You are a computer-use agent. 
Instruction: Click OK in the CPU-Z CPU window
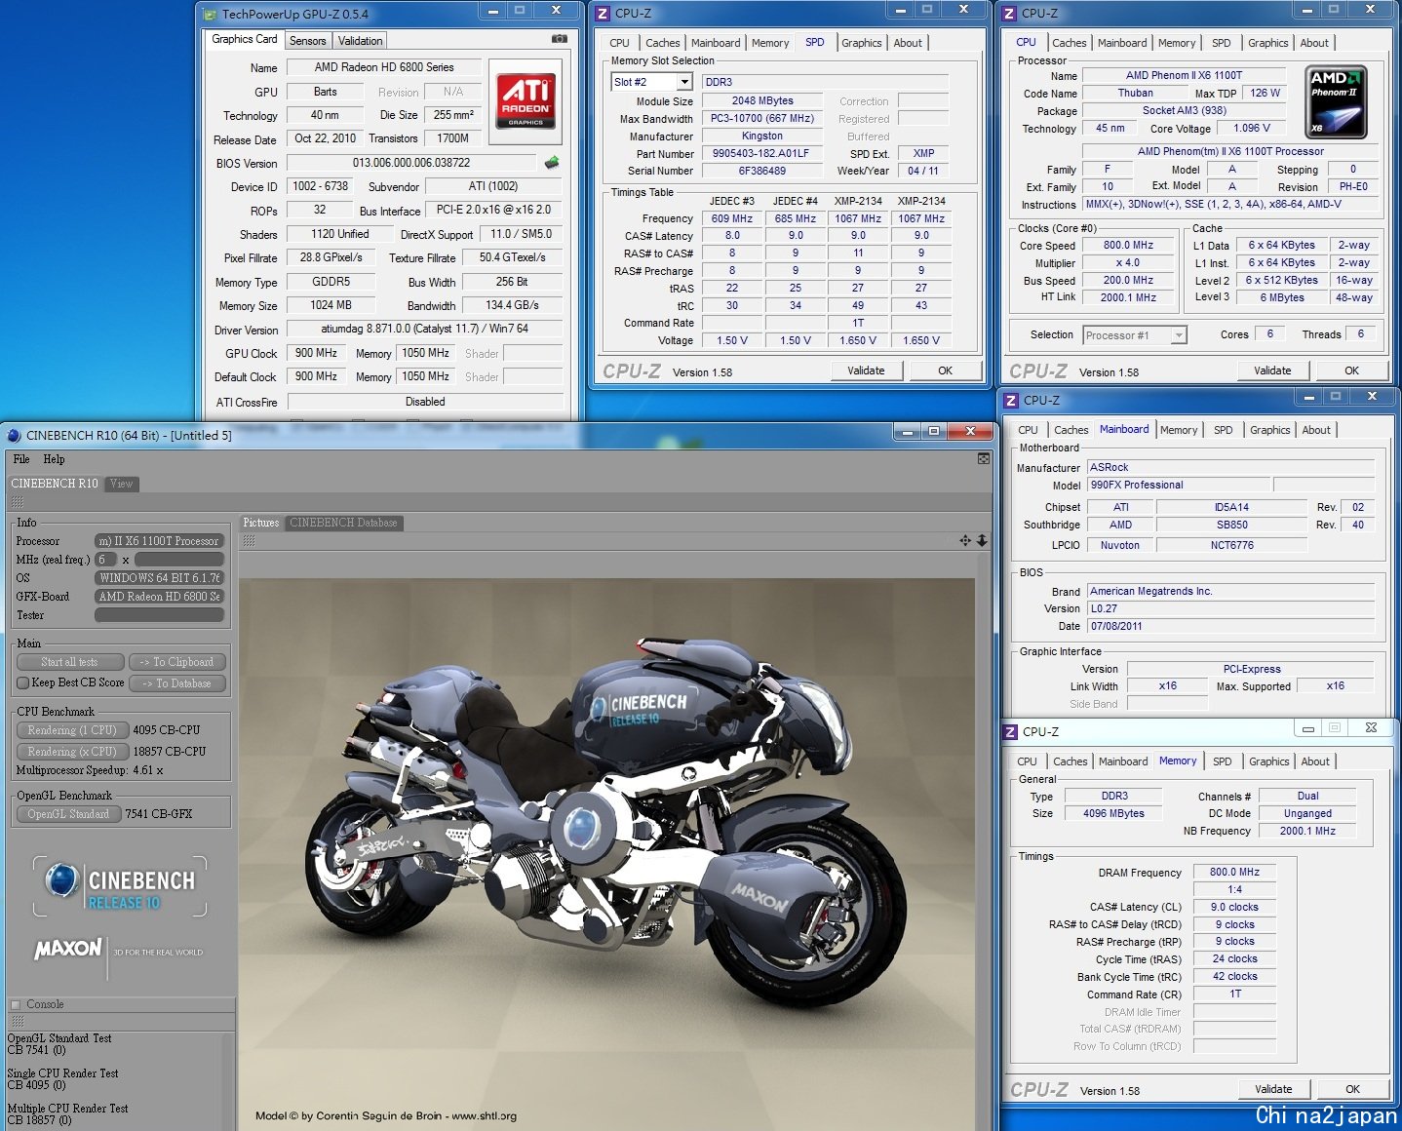(x=1351, y=370)
